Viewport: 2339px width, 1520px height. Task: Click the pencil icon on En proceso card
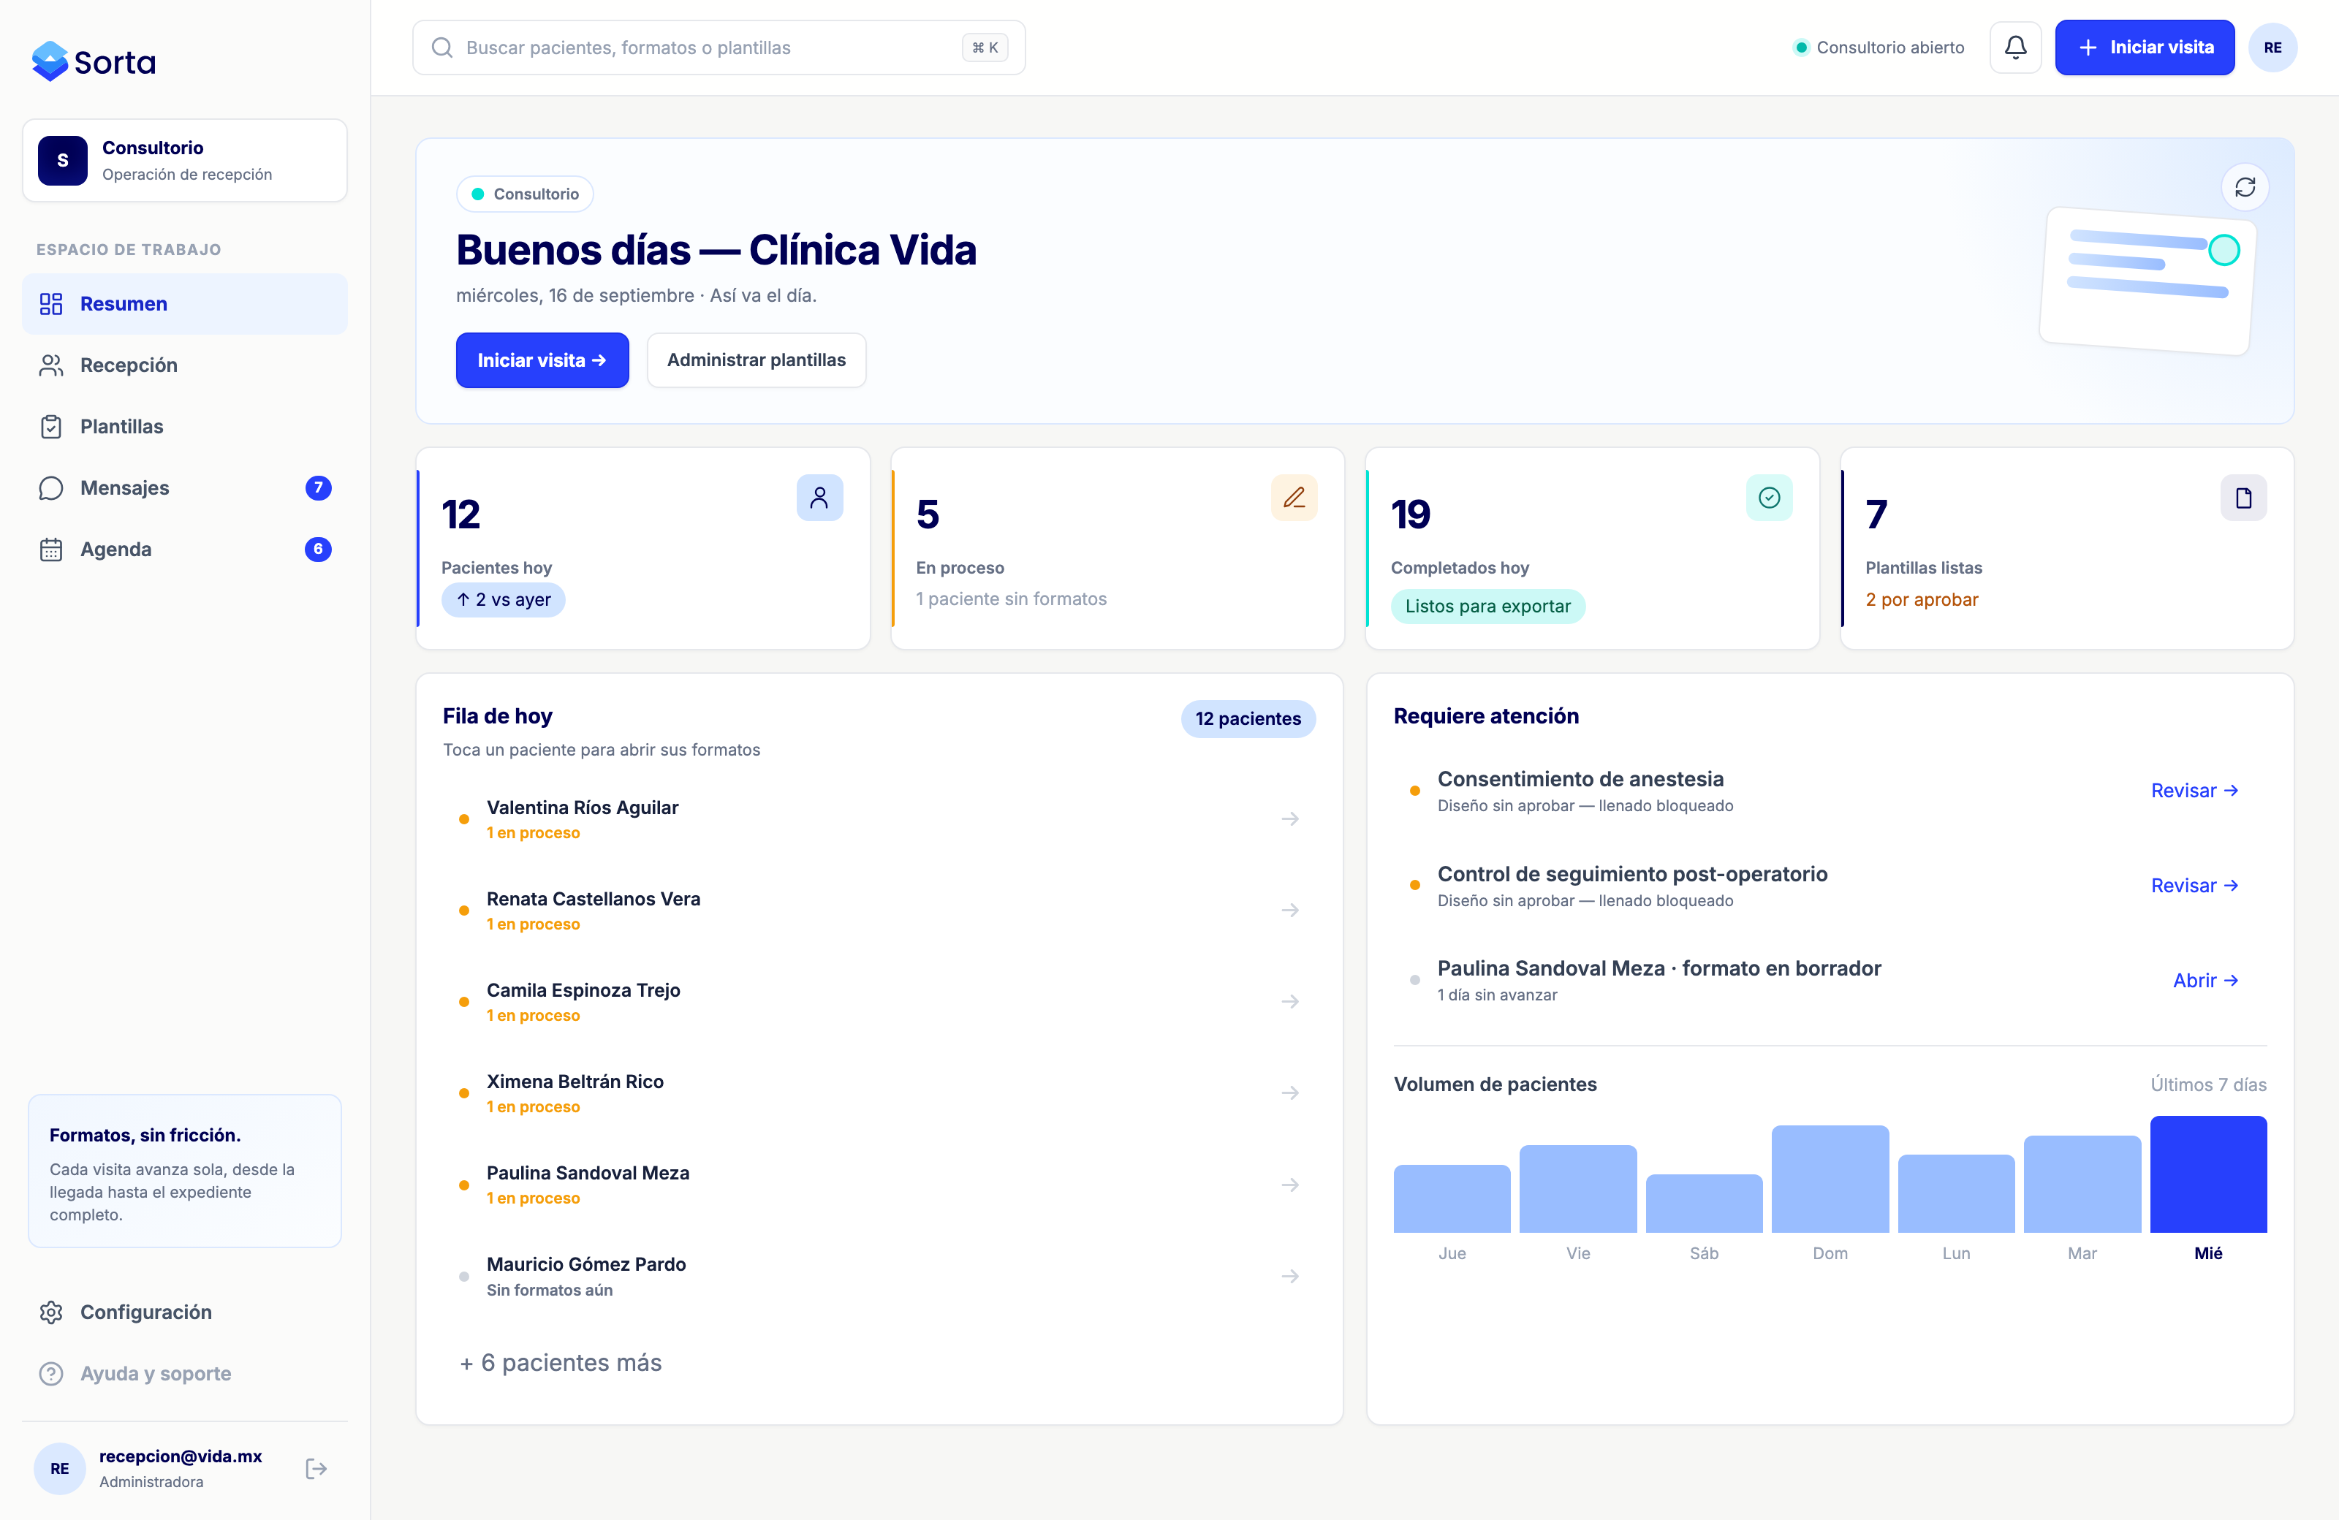[1293, 498]
